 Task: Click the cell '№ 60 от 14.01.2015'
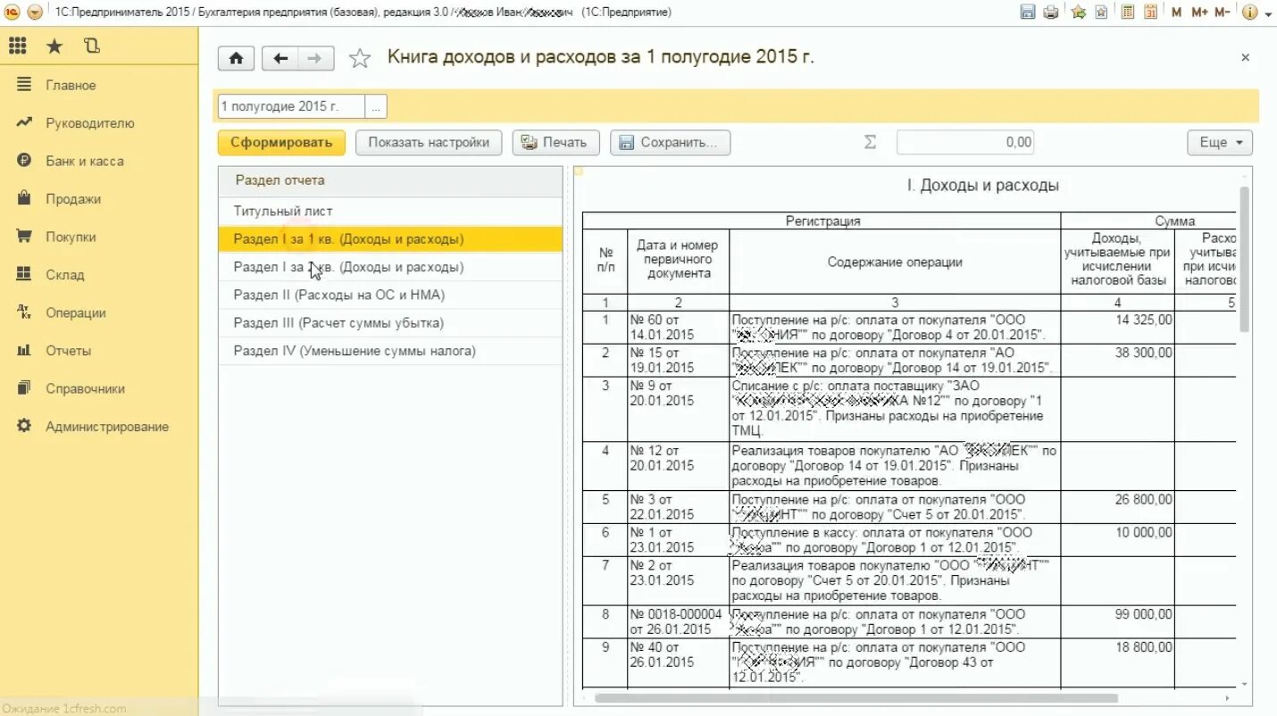[678, 328]
